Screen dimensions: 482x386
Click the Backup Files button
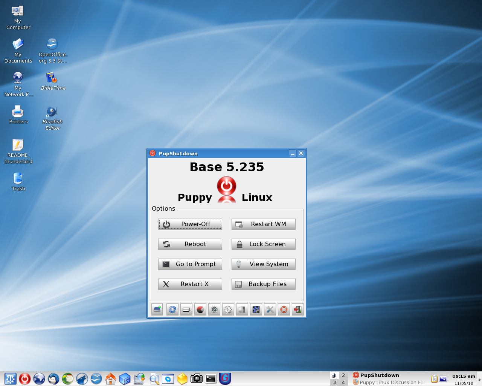pos(263,284)
